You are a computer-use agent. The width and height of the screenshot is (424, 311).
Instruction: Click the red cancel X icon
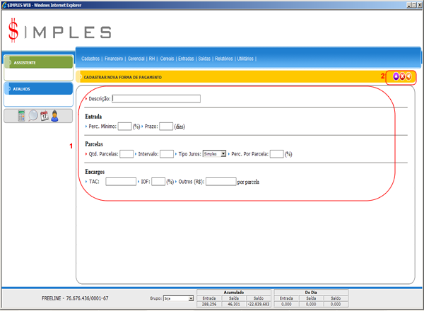tap(402, 76)
